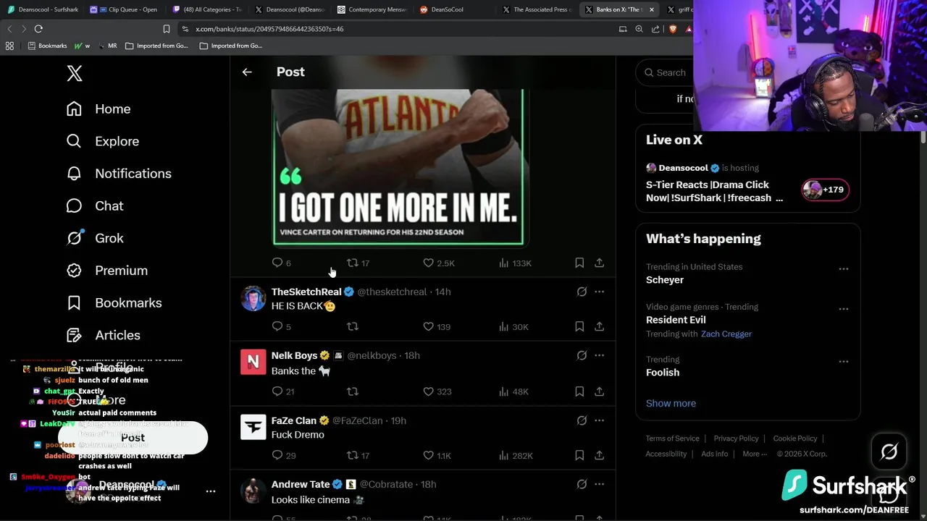The width and height of the screenshot is (927, 521).
Task: Open Zach Cregger trending link
Action: coord(726,334)
